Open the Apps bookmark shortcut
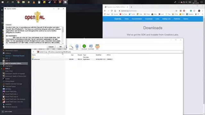Image resolution: width=205 pixels, height=115 pixels. pyautogui.click(x=107, y=14)
